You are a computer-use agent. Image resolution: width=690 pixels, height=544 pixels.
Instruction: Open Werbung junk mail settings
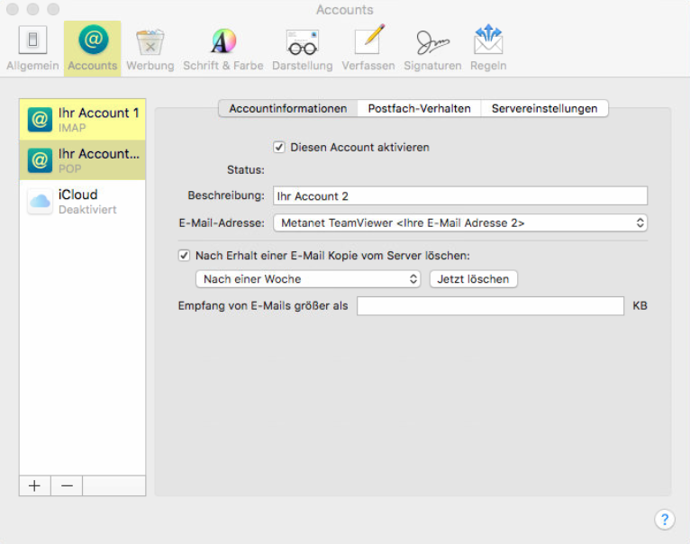pos(150,49)
